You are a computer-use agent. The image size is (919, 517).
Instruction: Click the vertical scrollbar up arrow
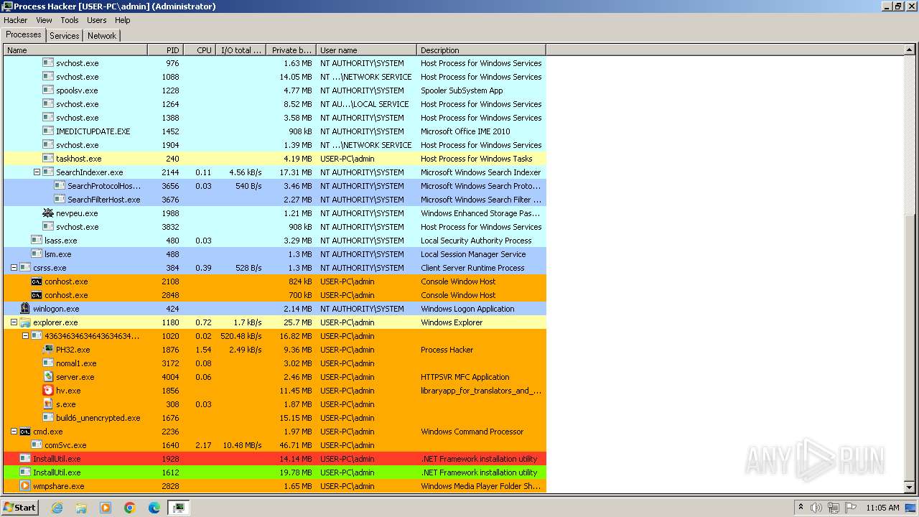910,50
